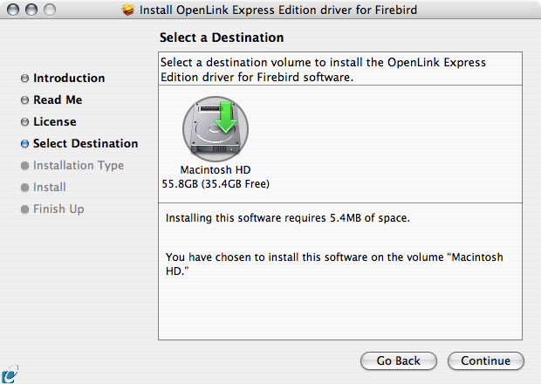Image resolution: width=541 pixels, height=384 pixels.
Task: Click the bullet beside License step
Action: point(24,122)
